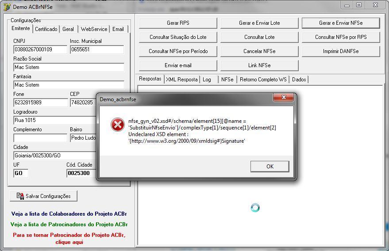The image size is (389, 251).
Task: Click the Link NFSe button
Action: [x=259, y=65]
